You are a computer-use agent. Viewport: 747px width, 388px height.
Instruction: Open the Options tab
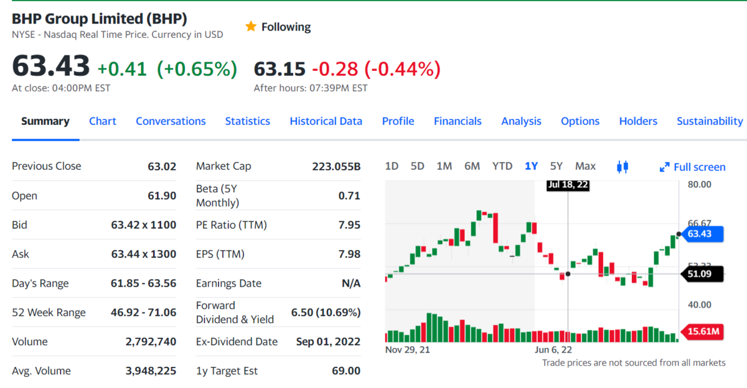(580, 121)
